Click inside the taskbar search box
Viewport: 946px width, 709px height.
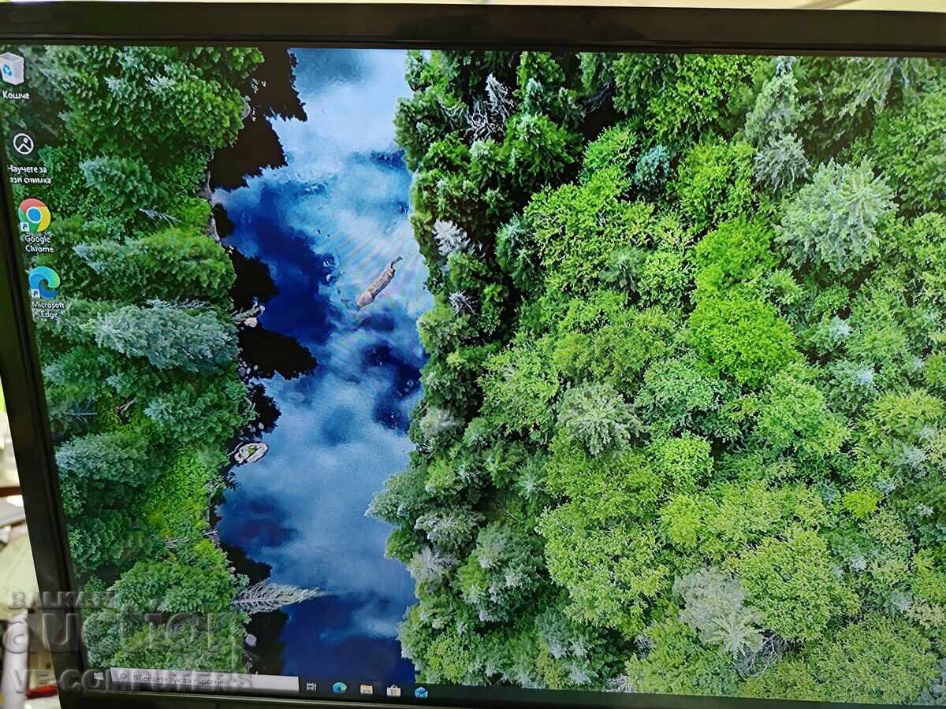point(204,681)
